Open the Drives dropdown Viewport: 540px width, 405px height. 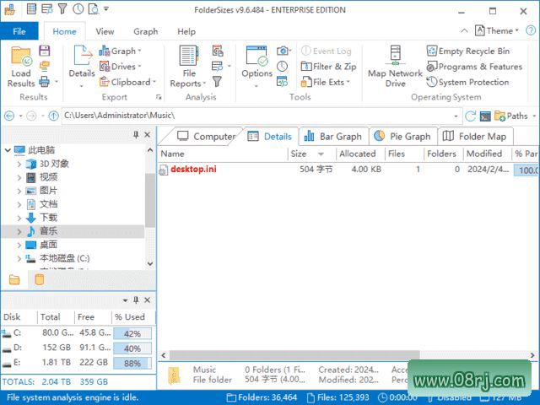tap(120, 66)
